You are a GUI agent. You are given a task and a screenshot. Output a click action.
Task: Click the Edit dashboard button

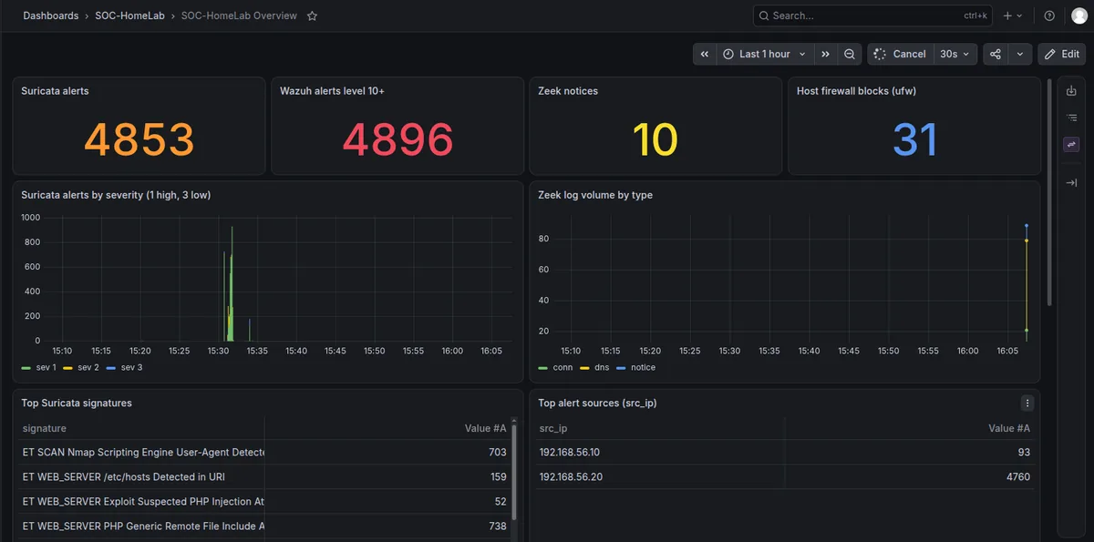[1062, 54]
